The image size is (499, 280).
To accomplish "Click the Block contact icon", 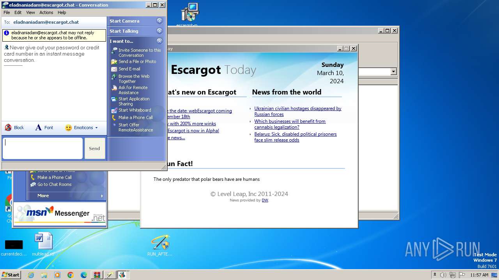I will click(8, 128).
